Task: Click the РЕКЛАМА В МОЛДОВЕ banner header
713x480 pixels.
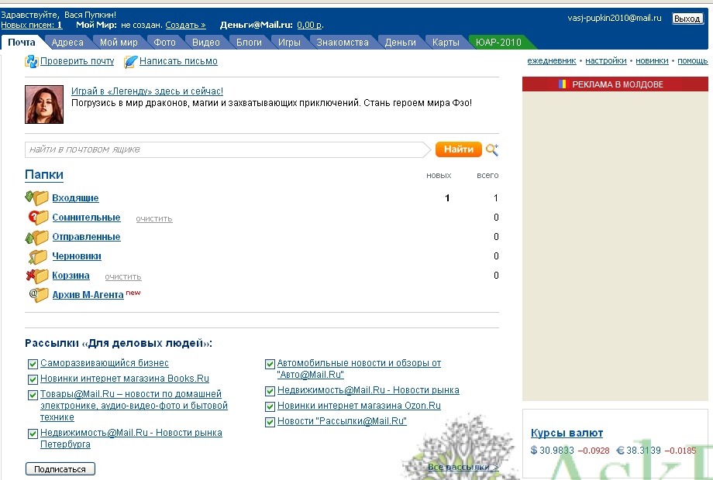Action: pos(615,84)
